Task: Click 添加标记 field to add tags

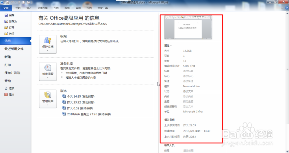Action: (x=188, y=76)
